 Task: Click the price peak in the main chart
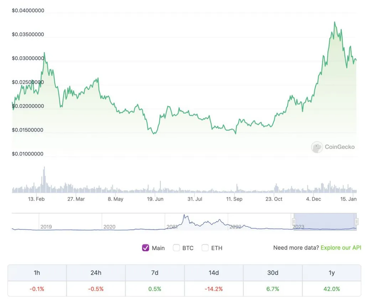pyautogui.click(x=335, y=22)
